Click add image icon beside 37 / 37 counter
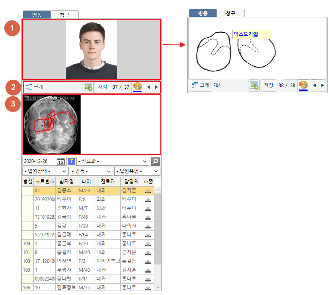 click(x=88, y=87)
